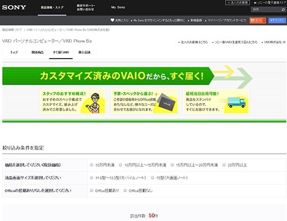Click the 価格を選択してください row label
This screenshot has width=287, height=221.
click(33, 165)
